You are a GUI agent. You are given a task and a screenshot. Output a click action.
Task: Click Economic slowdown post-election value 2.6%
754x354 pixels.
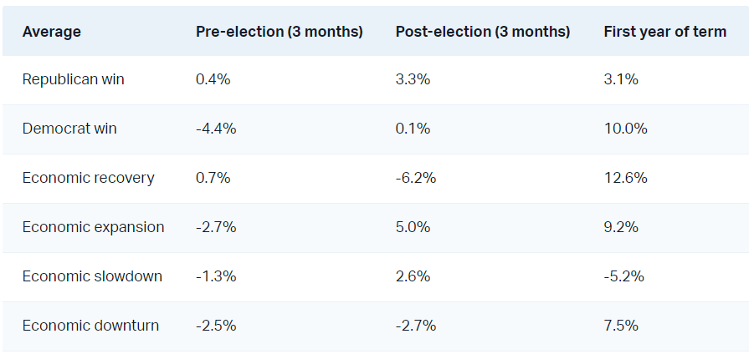point(413,276)
